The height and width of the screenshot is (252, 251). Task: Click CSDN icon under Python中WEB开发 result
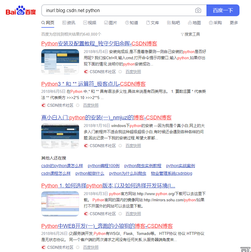44,247
